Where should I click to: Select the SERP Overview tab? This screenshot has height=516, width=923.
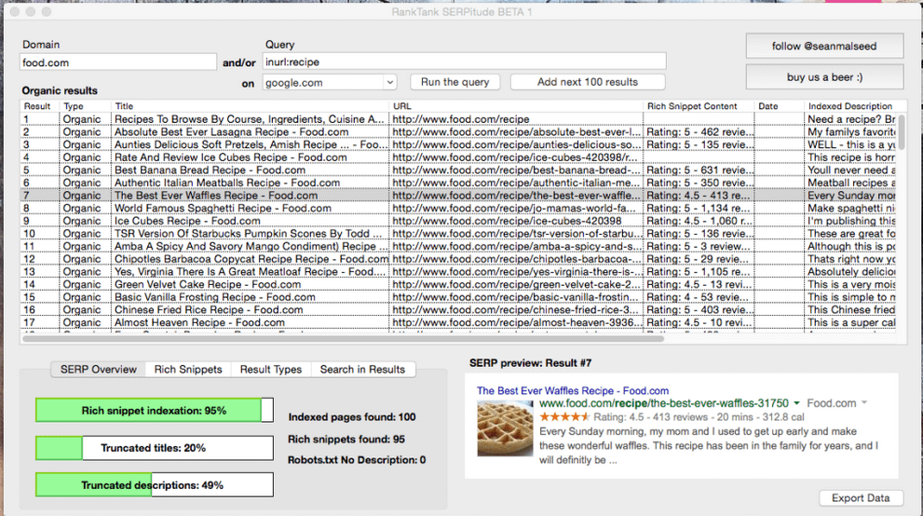tap(99, 369)
